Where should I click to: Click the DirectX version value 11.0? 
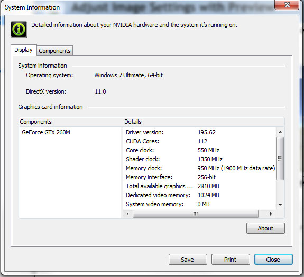[100, 91]
